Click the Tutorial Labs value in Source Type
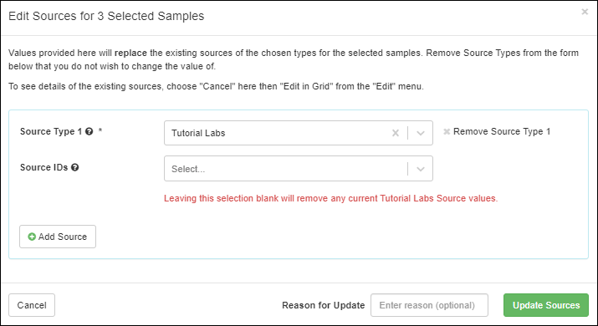The width and height of the screenshot is (598, 326). tap(198, 133)
